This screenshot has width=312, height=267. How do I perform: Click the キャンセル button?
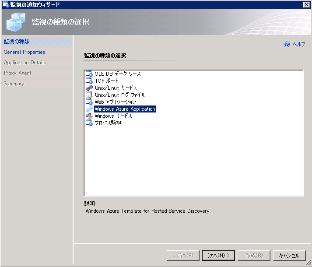(x=289, y=256)
